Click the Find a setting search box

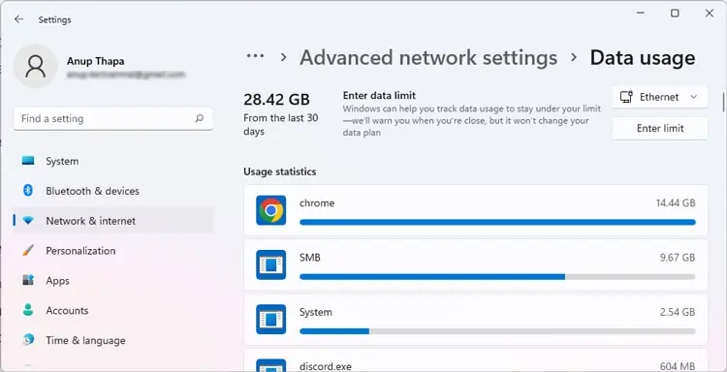(x=113, y=118)
